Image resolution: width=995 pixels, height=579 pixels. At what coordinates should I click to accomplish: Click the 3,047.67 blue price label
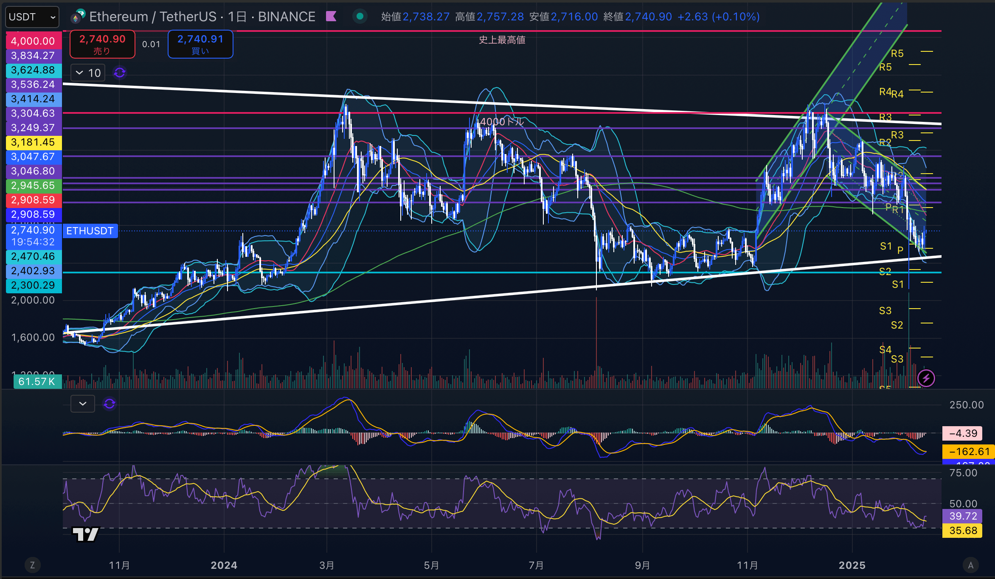pos(34,157)
